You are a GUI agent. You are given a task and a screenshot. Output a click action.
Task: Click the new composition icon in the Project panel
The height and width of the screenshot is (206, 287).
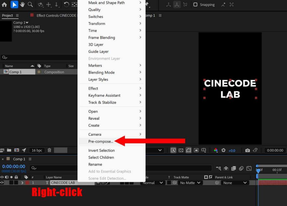[17, 150]
